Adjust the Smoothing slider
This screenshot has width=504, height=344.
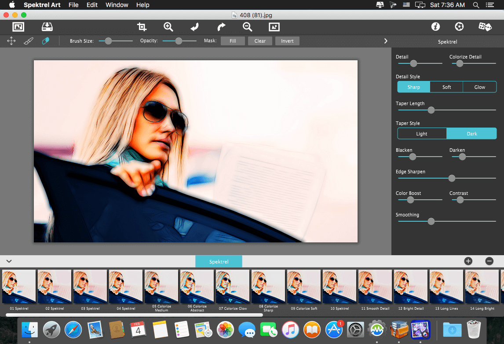(431, 221)
